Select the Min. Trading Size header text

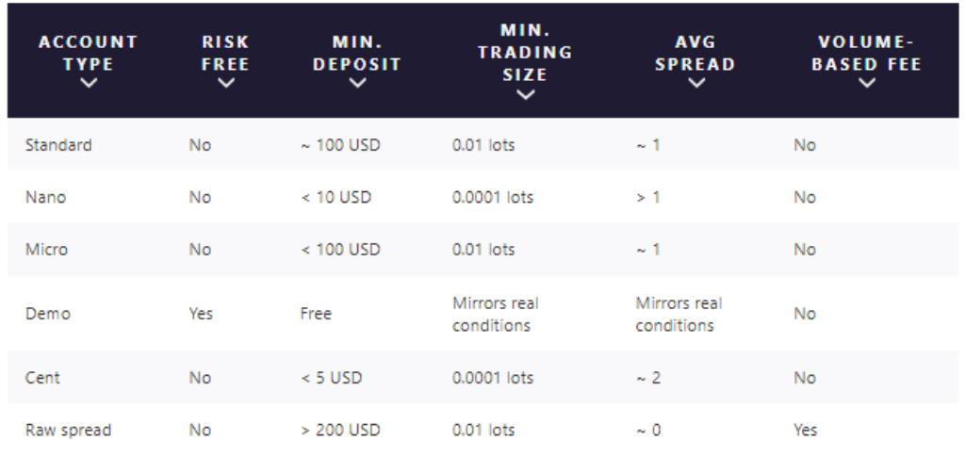(x=525, y=52)
